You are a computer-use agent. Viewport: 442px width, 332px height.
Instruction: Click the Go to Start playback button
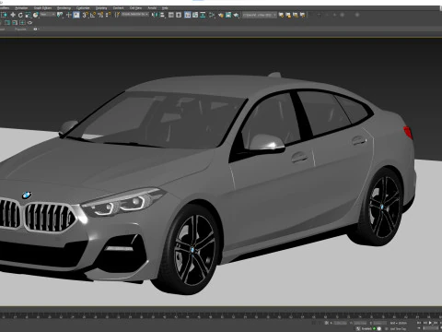click(419, 323)
